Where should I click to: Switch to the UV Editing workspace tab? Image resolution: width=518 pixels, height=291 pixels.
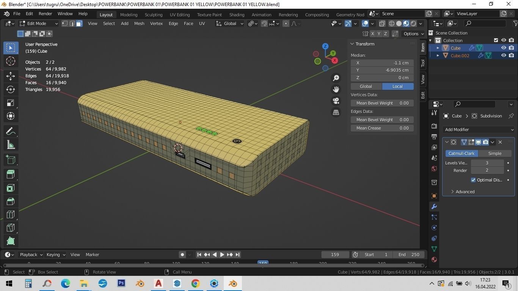tap(180, 14)
